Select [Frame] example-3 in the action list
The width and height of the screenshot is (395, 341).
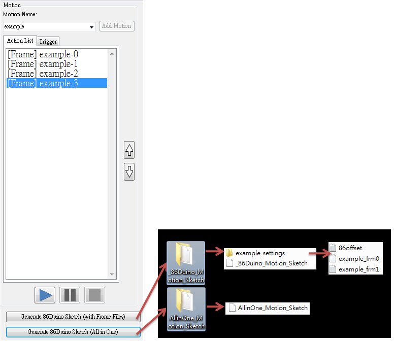[x=57, y=83]
